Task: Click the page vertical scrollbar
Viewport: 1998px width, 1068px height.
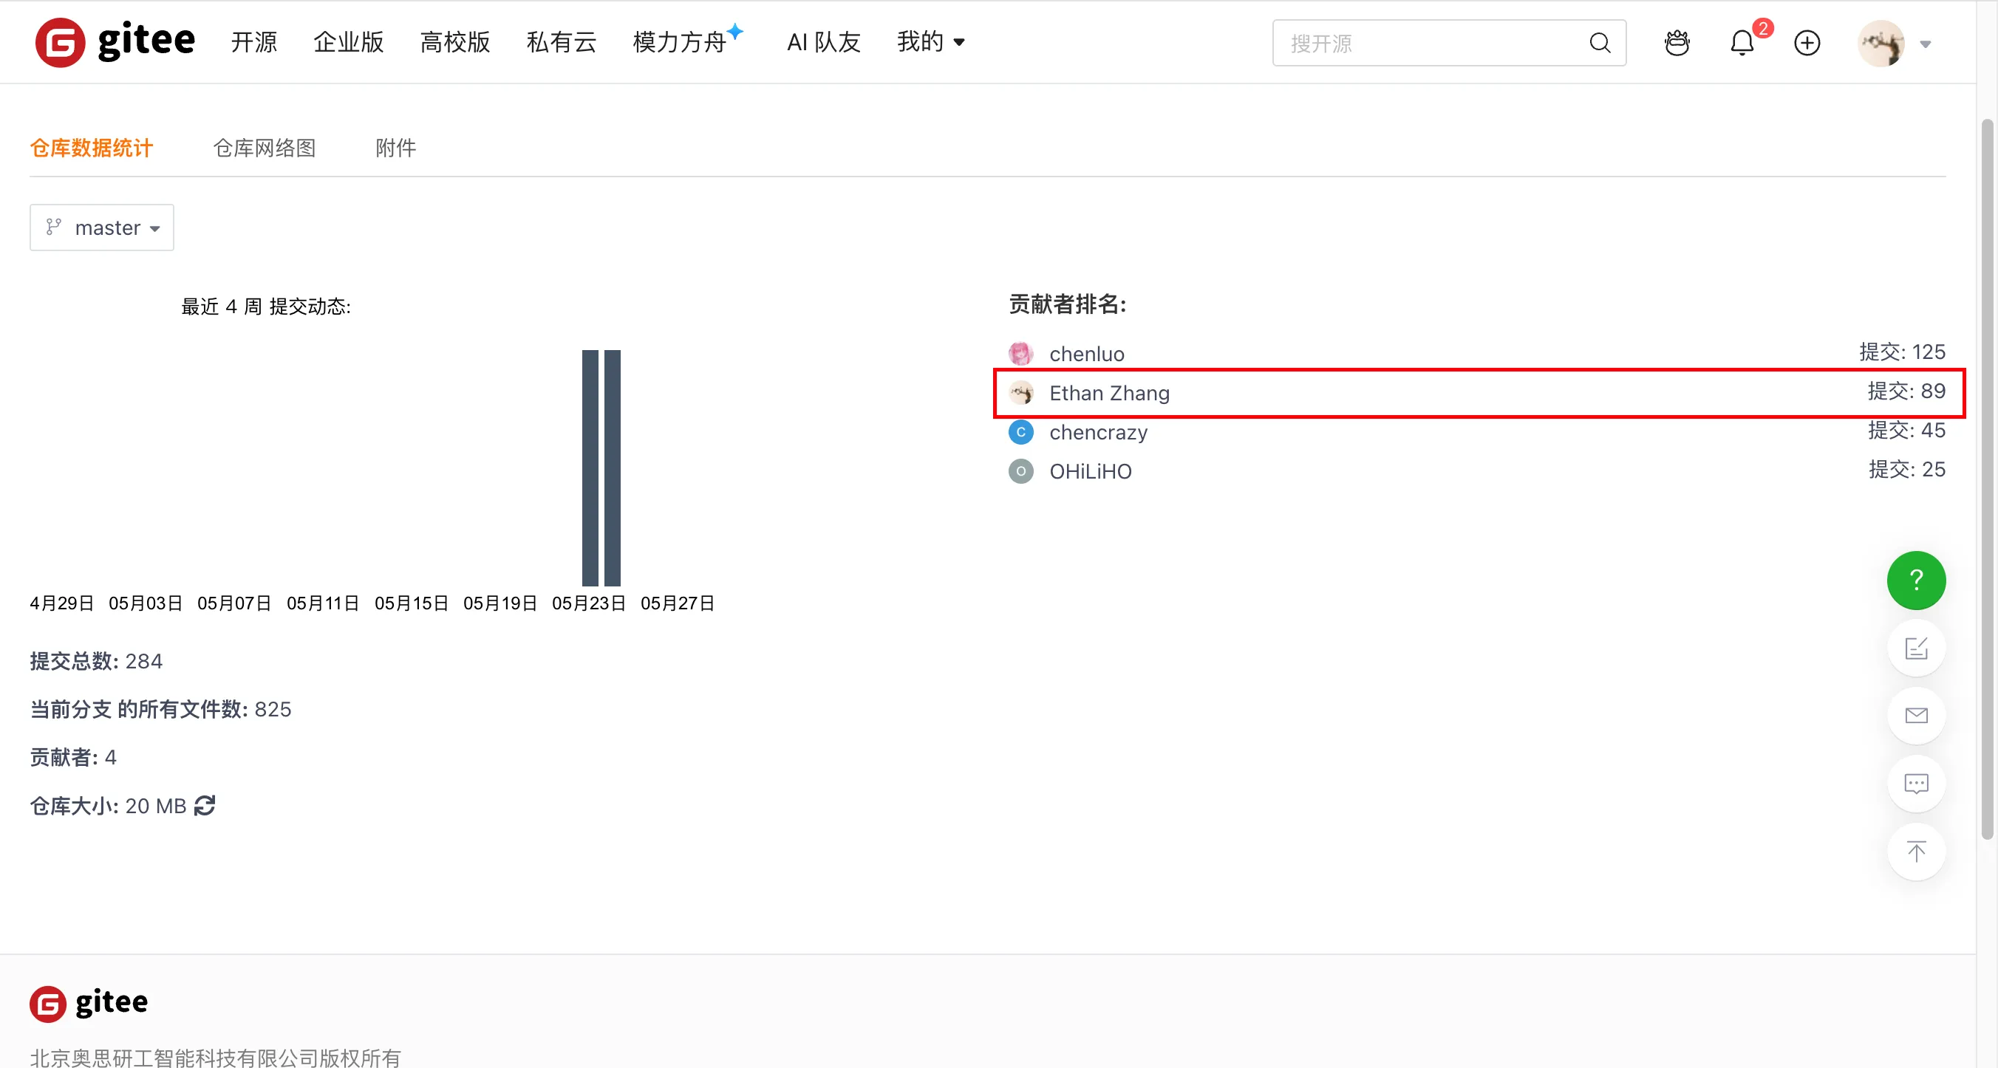Action: pos(1986,479)
